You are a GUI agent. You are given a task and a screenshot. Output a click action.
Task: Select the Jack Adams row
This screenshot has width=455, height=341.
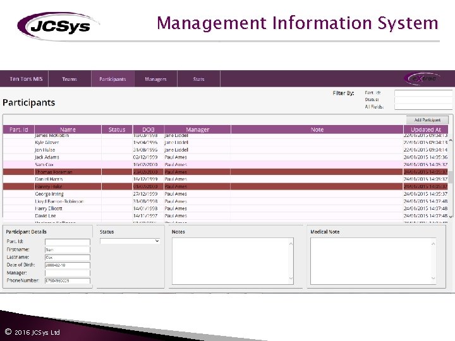click(x=226, y=157)
